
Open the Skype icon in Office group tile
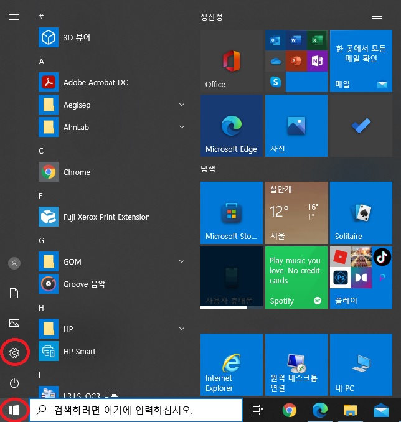(275, 82)
